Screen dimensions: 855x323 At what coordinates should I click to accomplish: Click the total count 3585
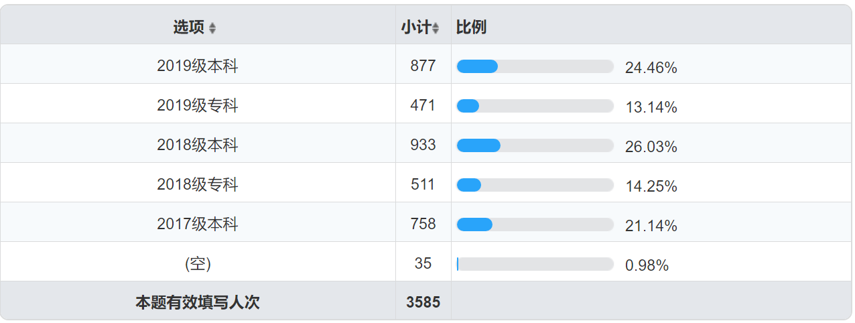click(x=423, y=303)
